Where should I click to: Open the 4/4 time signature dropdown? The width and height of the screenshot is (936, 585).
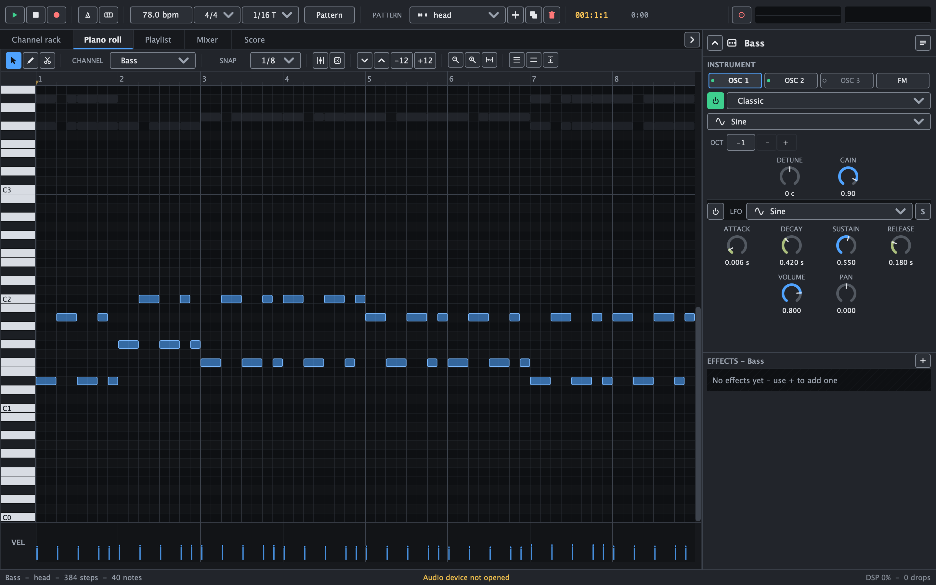(x=217, y=15)
